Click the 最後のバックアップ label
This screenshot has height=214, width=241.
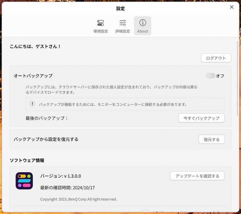point(47,118)
